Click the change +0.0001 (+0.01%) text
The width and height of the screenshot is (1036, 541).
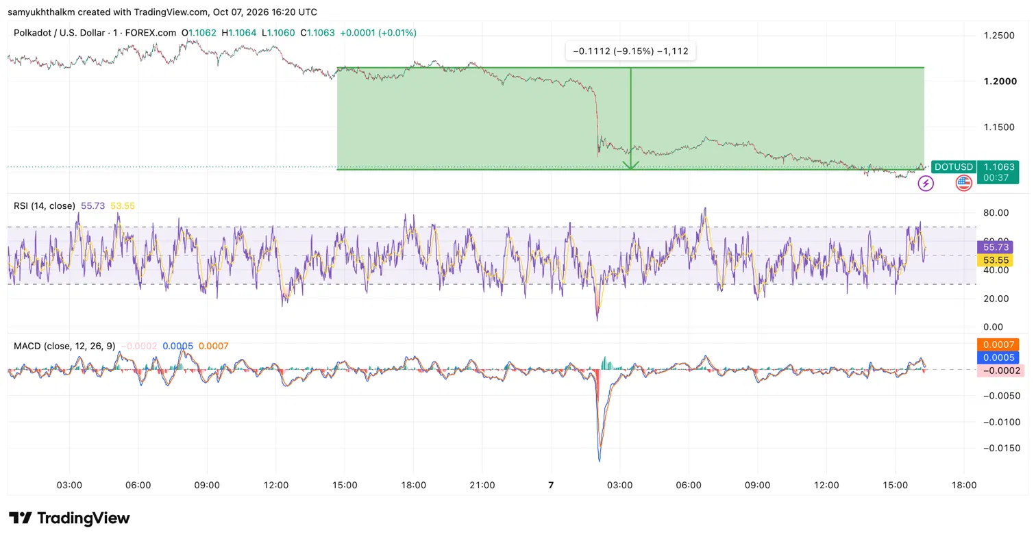[378, 33]
